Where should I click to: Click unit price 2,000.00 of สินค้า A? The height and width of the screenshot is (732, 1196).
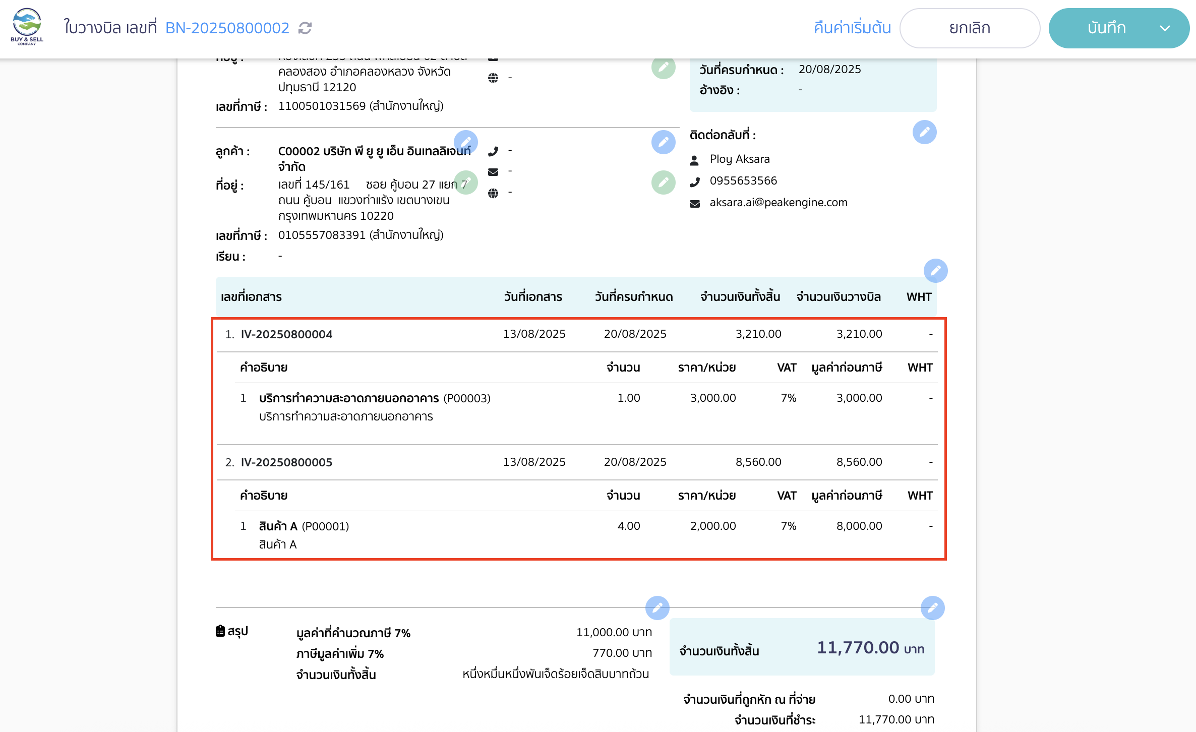(713, 526)
